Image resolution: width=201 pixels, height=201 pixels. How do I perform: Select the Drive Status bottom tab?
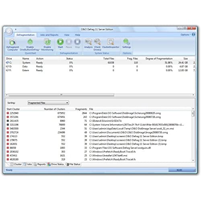(x=56, y=164)
